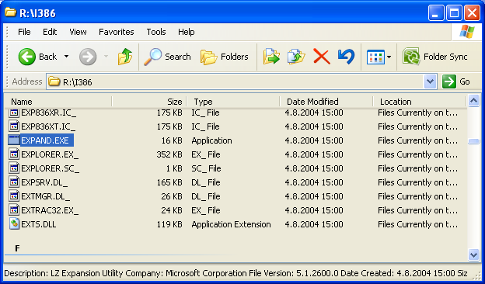
Task: Expand the address bar dropdown list
Action: click(431, 81)
